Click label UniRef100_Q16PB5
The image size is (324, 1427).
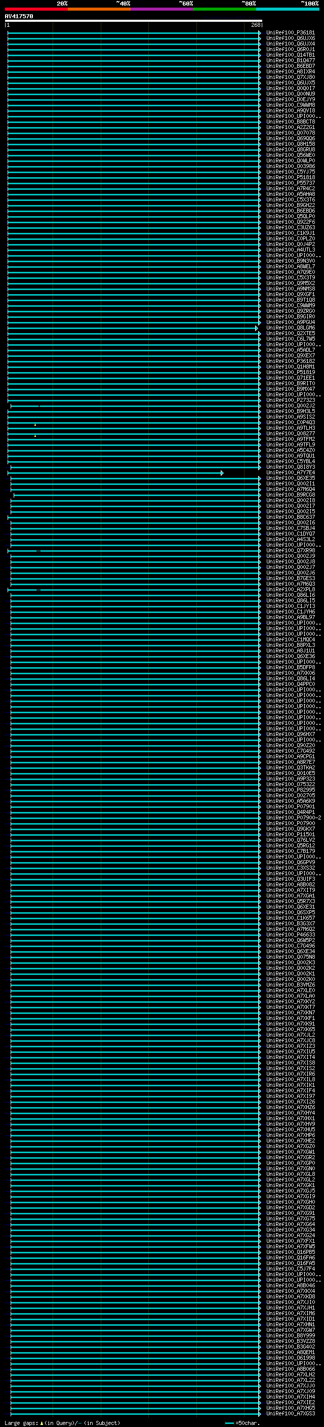291,1252
